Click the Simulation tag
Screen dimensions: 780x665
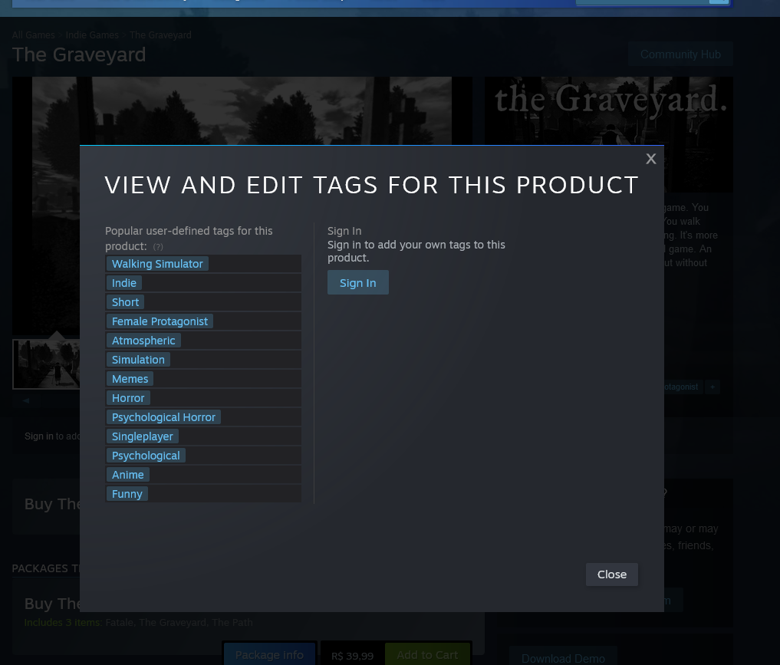tap(138, 360)
